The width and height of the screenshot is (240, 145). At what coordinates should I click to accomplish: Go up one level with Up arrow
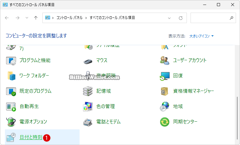pyautogui.click(x=36, y=18)
